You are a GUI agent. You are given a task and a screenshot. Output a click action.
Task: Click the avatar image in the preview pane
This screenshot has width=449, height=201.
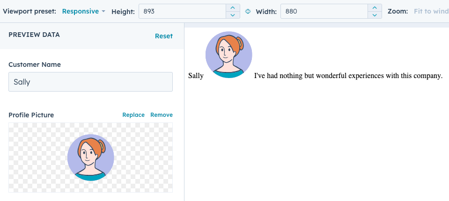click(228, 55)
